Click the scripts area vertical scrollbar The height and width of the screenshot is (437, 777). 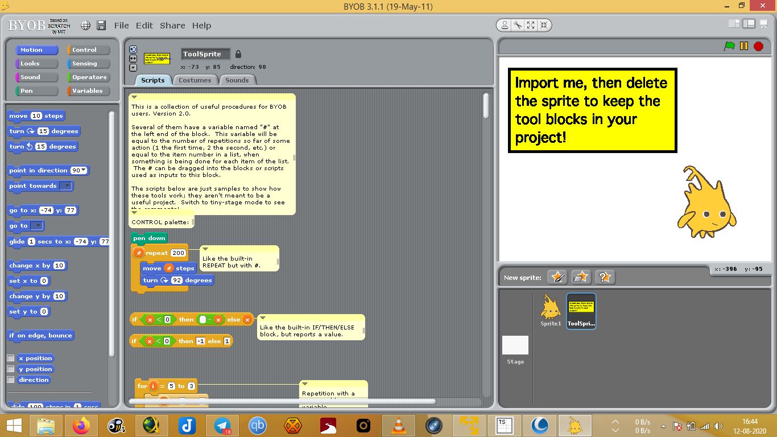(x=486, y=106)
